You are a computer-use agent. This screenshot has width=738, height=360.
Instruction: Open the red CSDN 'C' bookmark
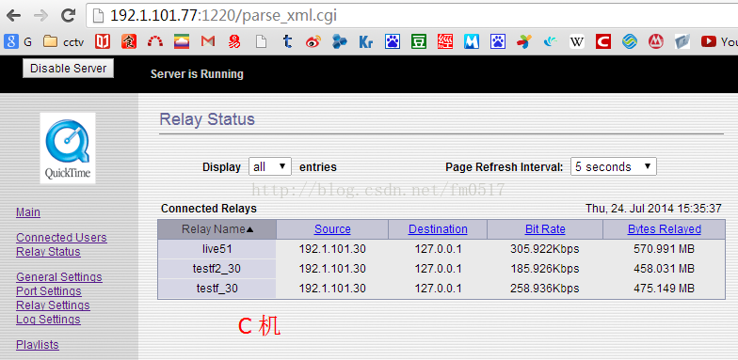coord(602,41)
